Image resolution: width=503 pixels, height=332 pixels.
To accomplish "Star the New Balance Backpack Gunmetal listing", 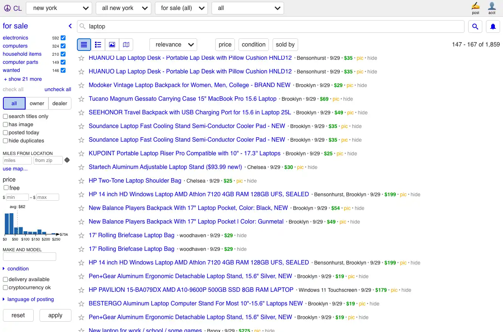I will [81, 222].
